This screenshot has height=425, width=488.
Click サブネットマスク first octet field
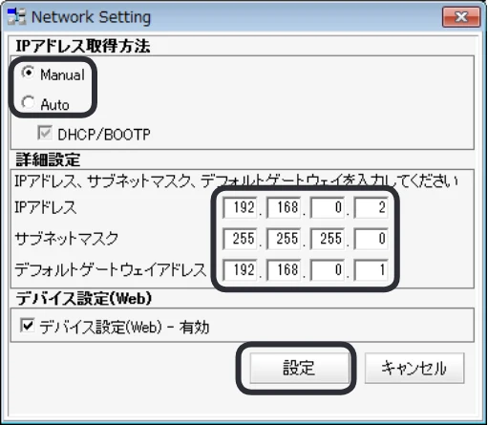(x=240, y=239)
